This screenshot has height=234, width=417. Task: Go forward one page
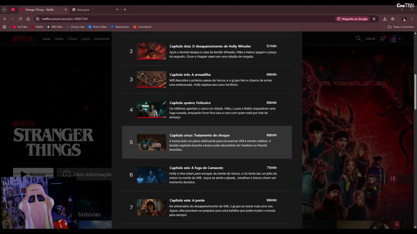pyautogui.click(x=13, y=19)
